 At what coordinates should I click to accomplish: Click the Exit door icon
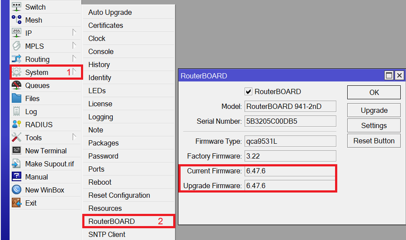tap(17, 203)
